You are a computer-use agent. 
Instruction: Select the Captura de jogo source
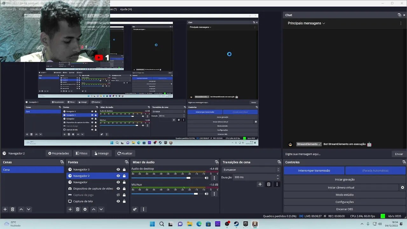[83, 195]
